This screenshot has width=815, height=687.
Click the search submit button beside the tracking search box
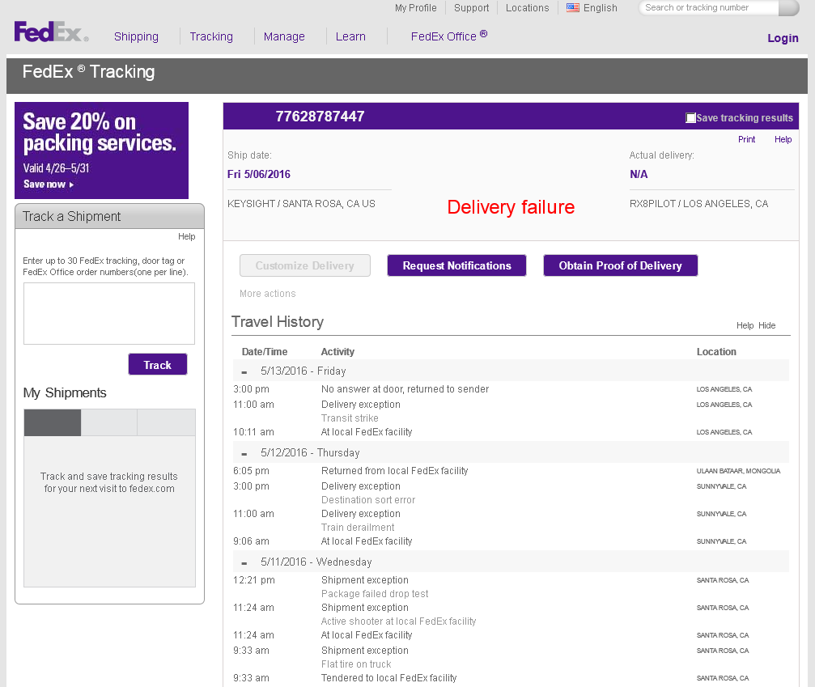tap(789, 8)
